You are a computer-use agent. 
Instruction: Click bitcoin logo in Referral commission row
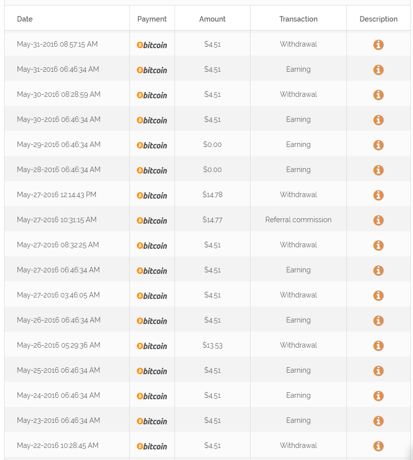(152, 221)
